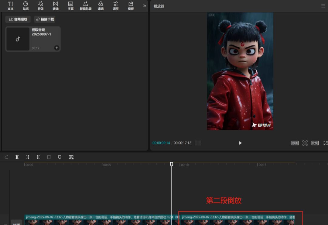
Task: Click the split clip tool in timeline toolbar
Action: (x=17, y=157)
